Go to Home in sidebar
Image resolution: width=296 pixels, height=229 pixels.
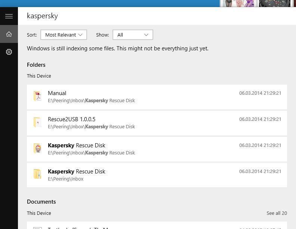coord(9,34)
